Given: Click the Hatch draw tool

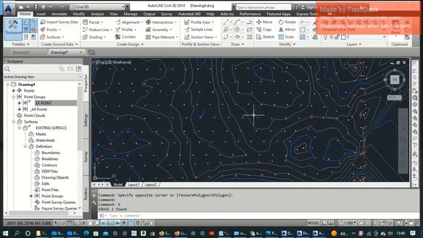Looking at the screenshot, I should click(250, 37).
